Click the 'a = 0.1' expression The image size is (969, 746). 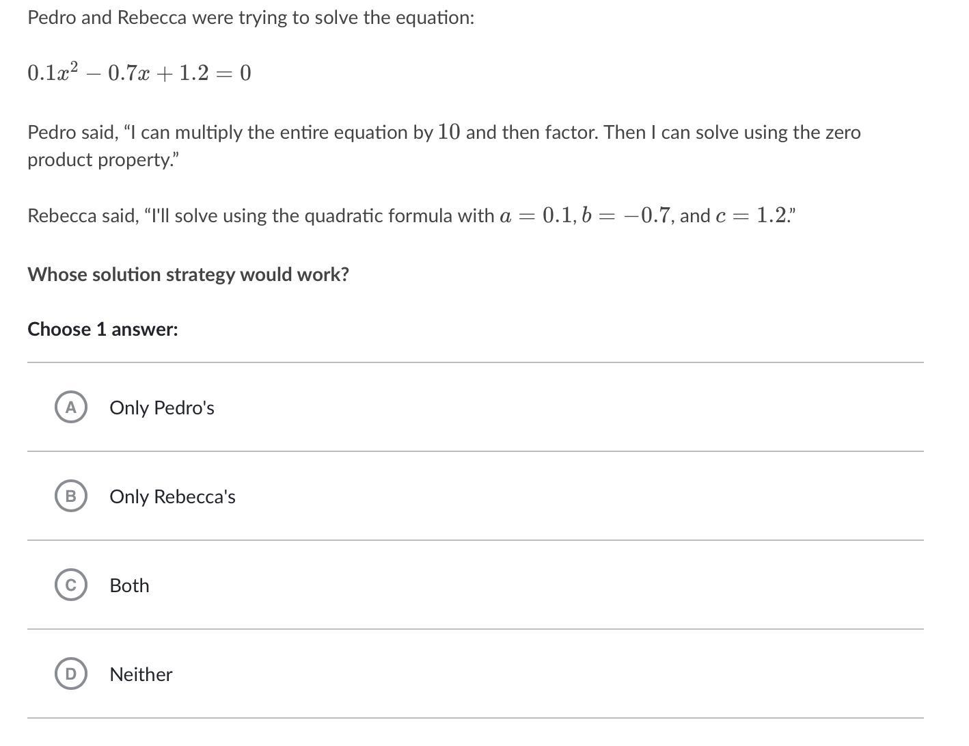(537, 216)
